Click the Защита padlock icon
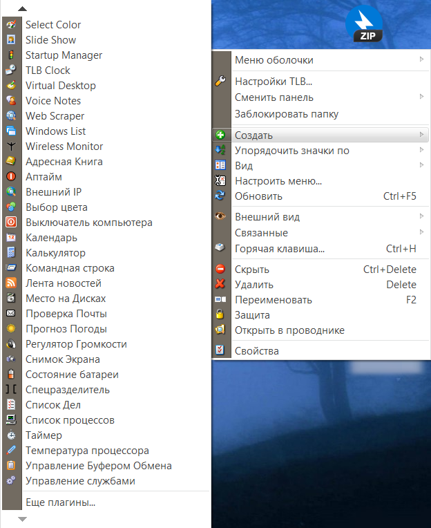431x528 pixels. pos(220,315)
